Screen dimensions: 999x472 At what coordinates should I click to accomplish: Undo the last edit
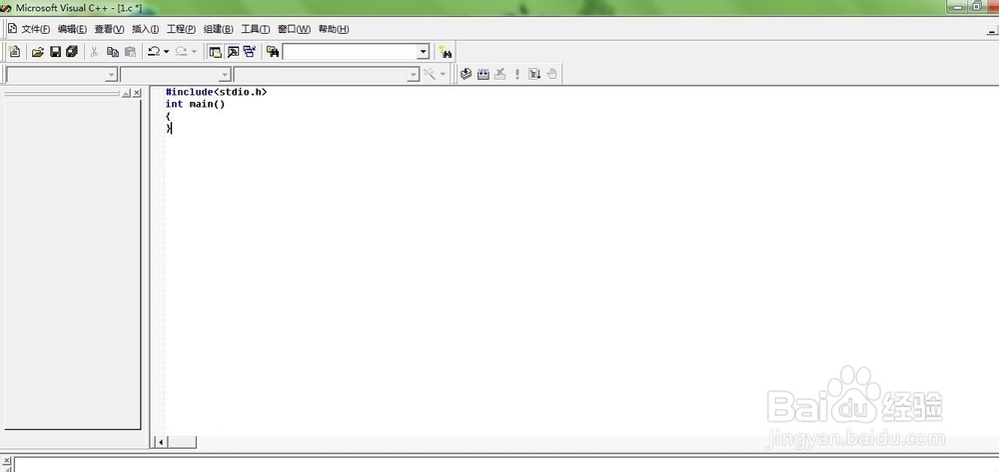(x=154, y=52)
